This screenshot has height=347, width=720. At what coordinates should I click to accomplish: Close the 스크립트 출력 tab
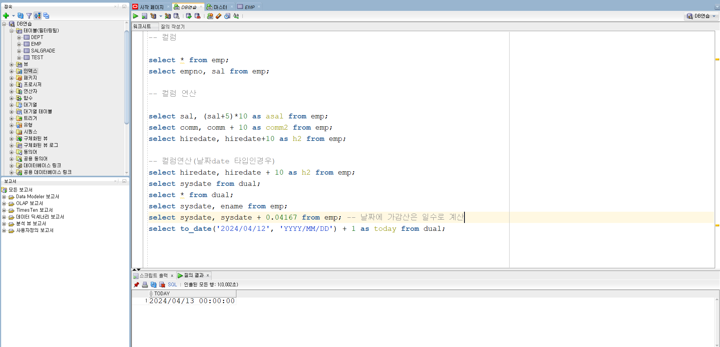[172, 276]
